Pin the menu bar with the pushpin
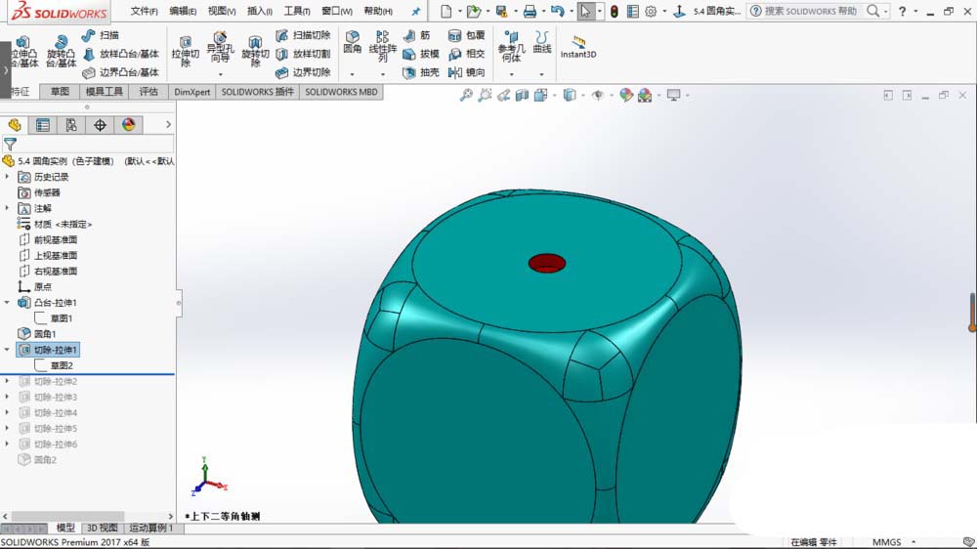Viewport: 977px width, 549px height. [x=416, y=11]
